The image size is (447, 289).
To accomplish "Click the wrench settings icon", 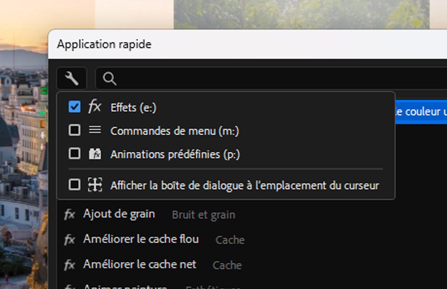I will (x=72, y=78).
